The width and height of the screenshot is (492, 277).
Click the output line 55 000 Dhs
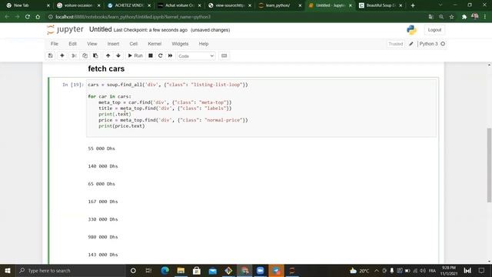click(101, 149)
